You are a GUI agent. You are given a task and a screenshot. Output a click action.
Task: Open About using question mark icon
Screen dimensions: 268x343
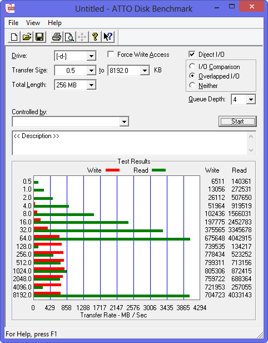coord(95,37)
